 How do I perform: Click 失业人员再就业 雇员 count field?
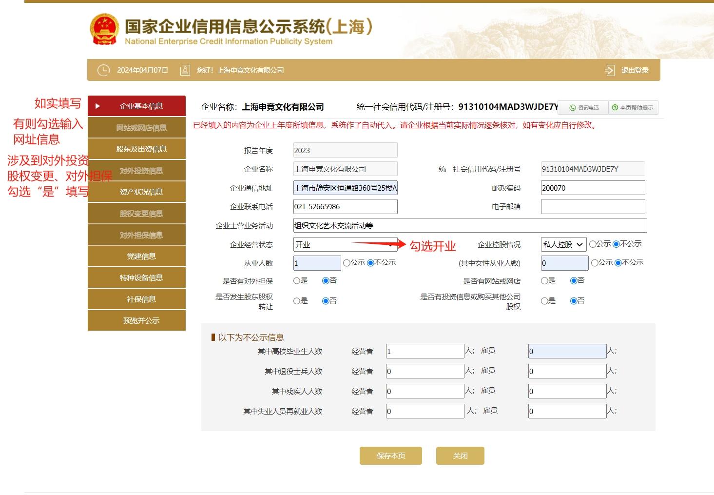567,411
